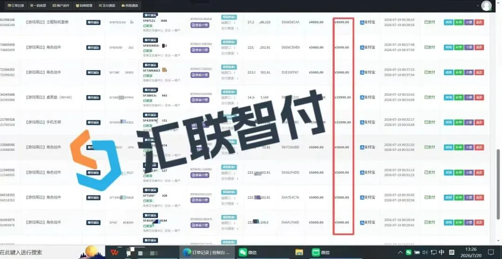Click Alipay icon in the ¥4999.00 row
The width and height of the screenshot is (502, 259).
[x=362, y=22]
